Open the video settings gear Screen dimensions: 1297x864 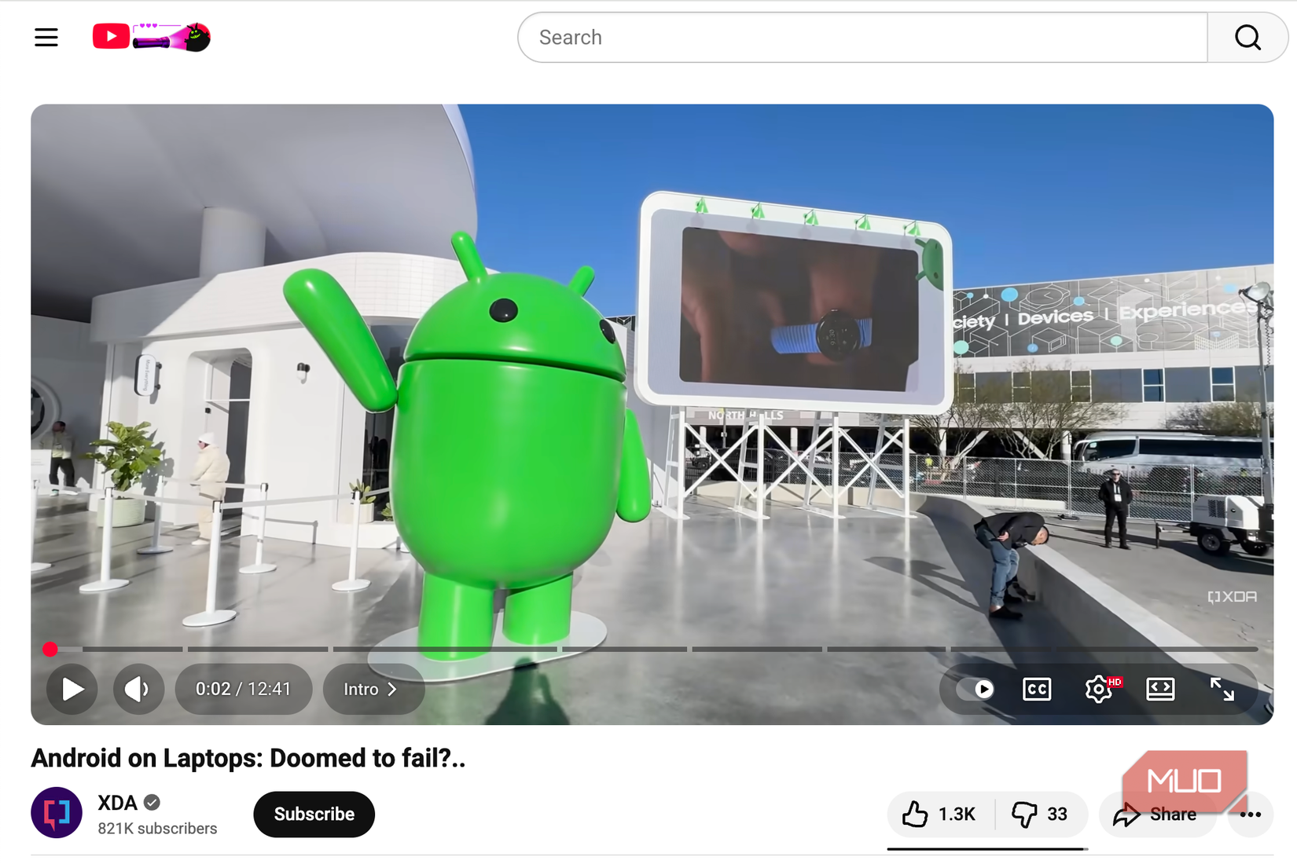[1099, 689]
